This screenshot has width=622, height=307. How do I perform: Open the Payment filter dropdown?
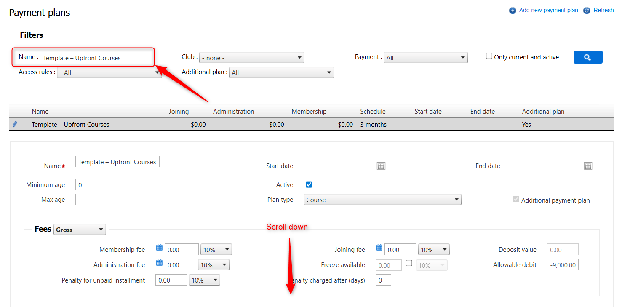point(425,58)
